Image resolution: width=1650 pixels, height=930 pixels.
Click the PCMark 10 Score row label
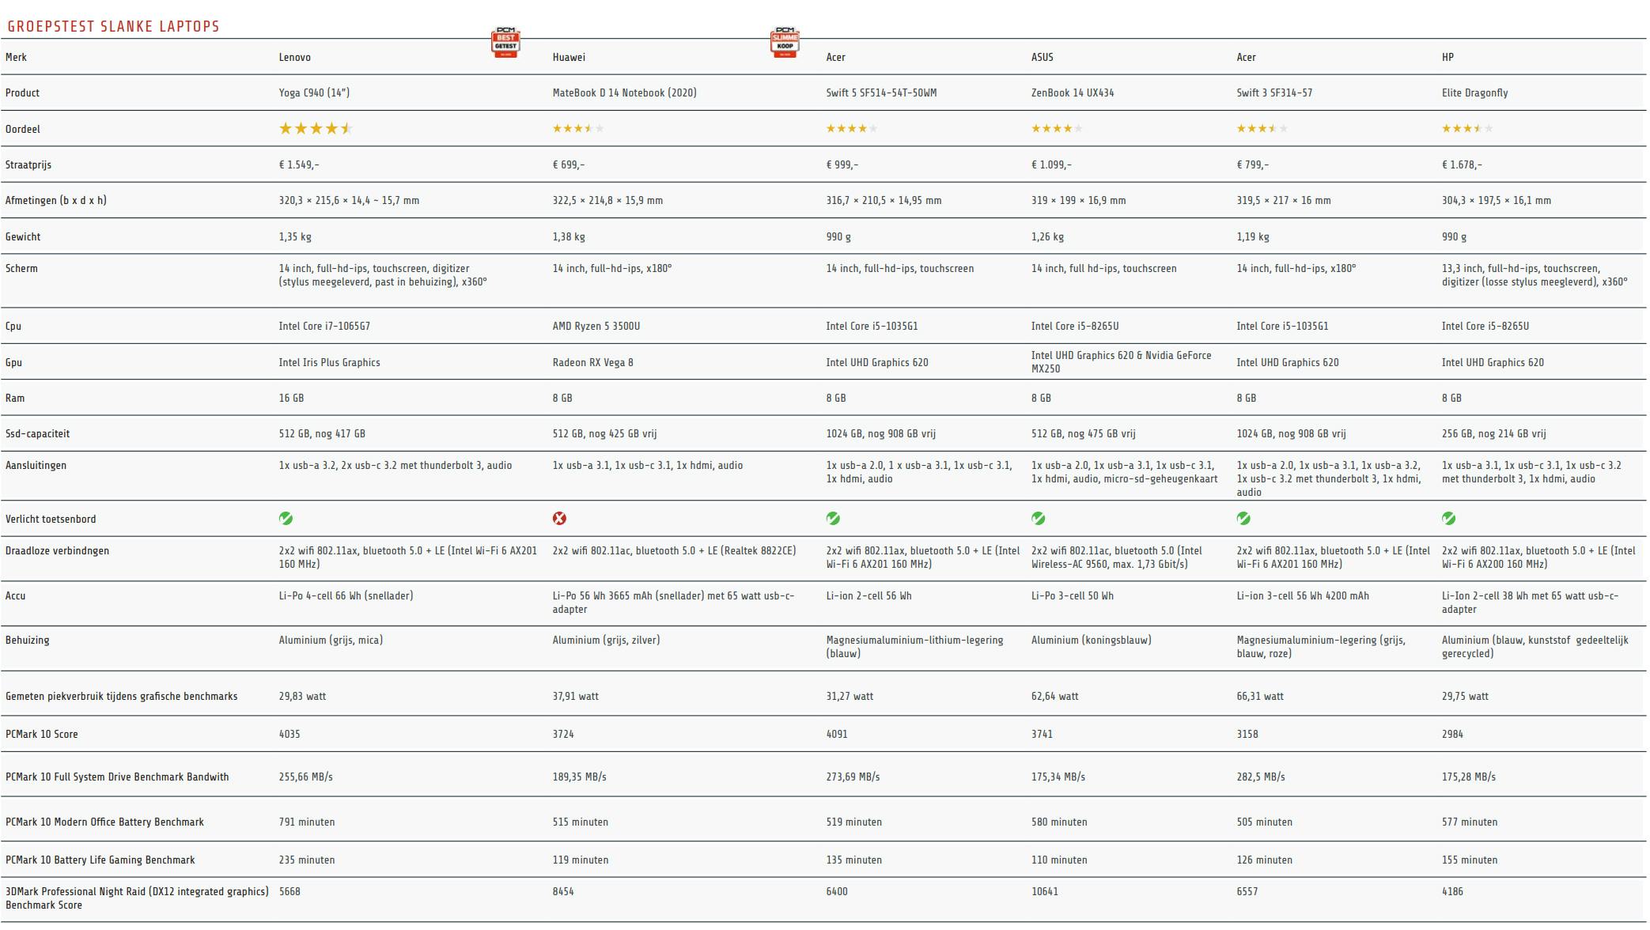point(42,735)
